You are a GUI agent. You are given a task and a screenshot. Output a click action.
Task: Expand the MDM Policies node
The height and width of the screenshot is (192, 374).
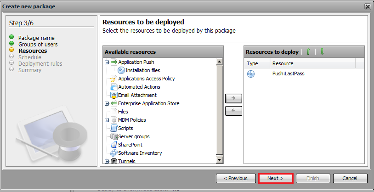[x=107, y=120]
